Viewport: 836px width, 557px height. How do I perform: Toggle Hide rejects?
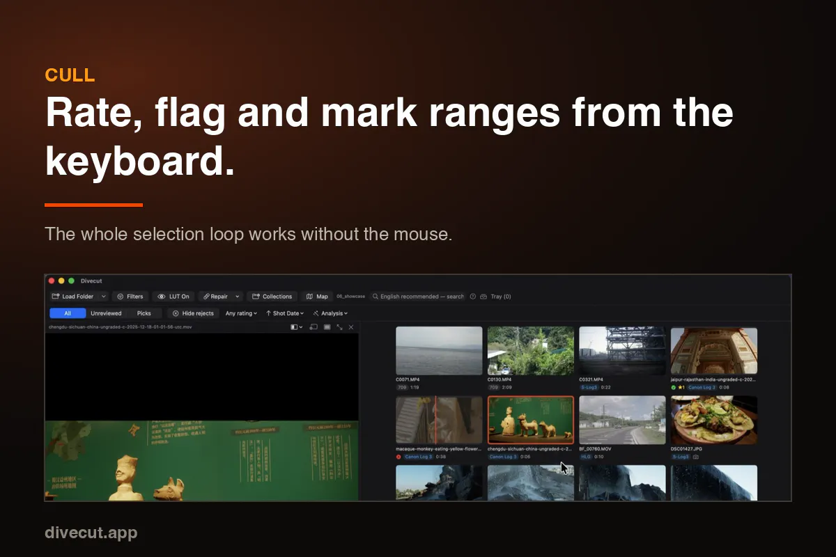[193, 313]
